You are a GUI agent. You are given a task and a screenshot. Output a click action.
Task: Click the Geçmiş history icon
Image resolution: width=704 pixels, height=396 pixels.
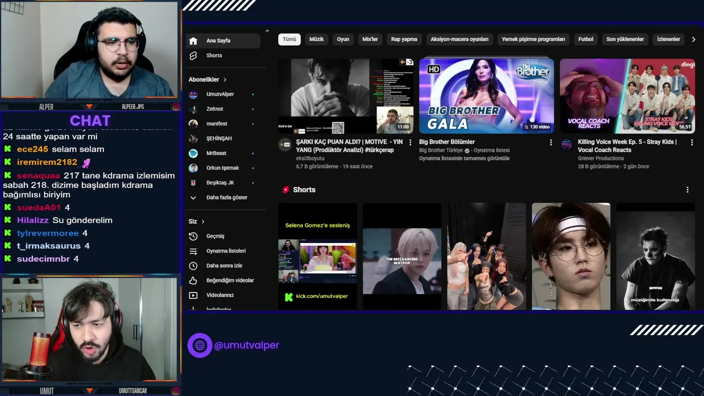click(x=193, y=236)
